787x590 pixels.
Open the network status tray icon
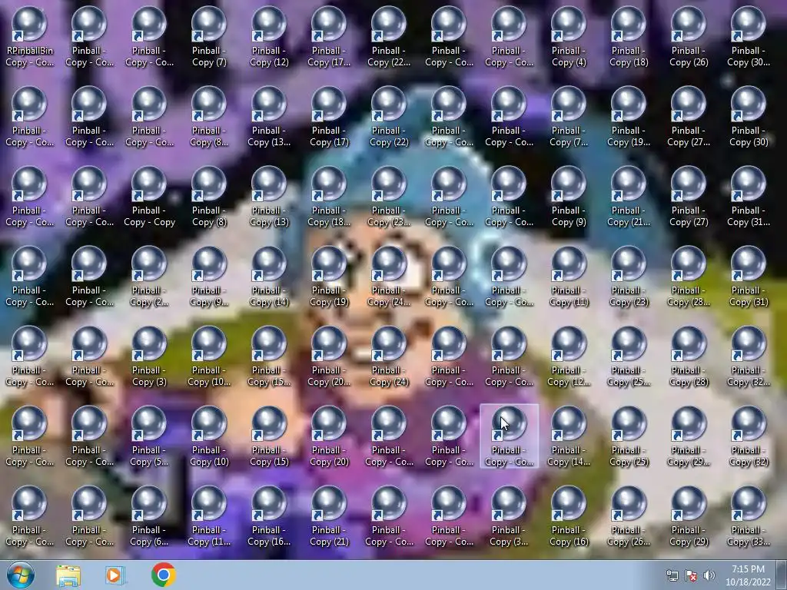(x=672, y=575)
